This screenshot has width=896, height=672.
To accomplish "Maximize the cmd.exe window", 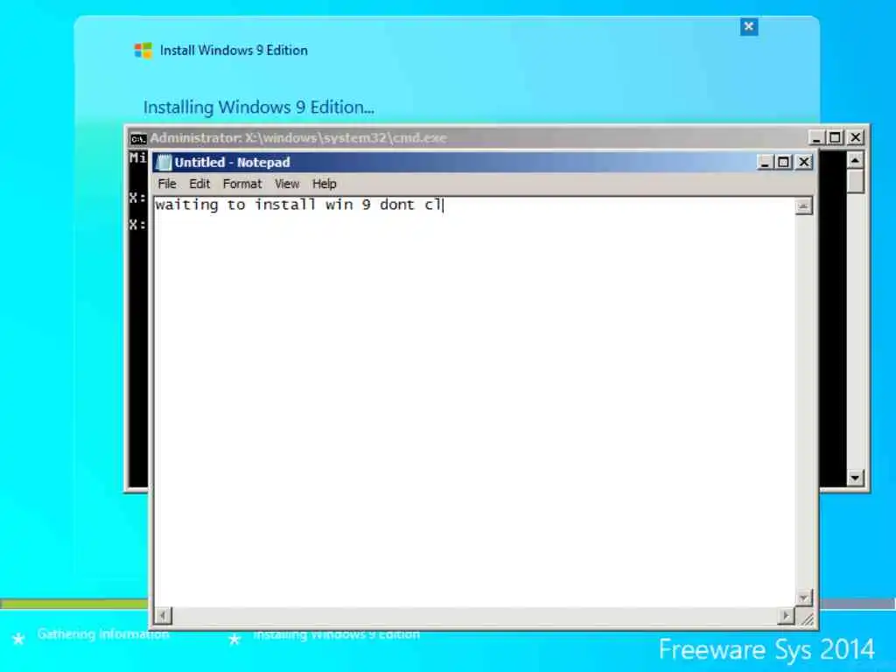I will point(836,137).
